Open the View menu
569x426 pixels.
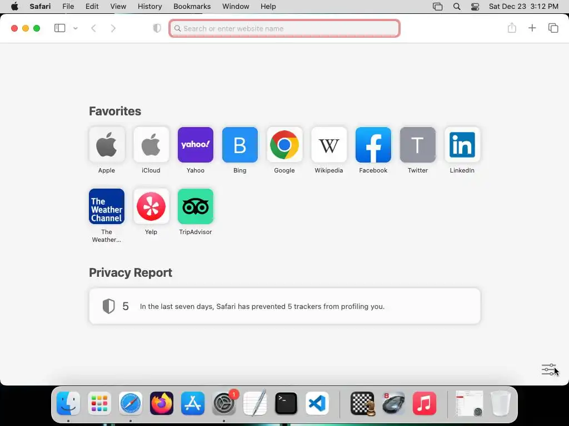[118, 7]
